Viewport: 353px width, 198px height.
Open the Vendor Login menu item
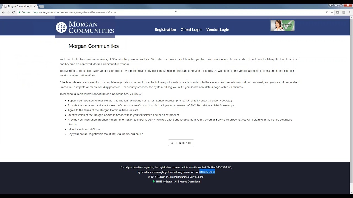[218, 30]
